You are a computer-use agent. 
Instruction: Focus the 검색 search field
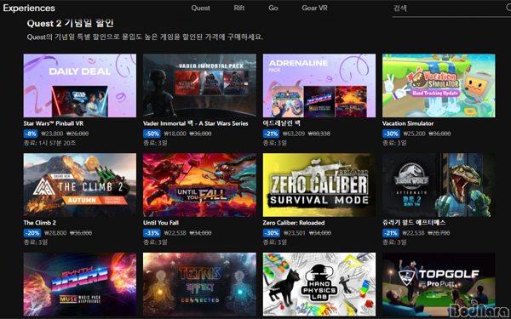click(449, 9)
